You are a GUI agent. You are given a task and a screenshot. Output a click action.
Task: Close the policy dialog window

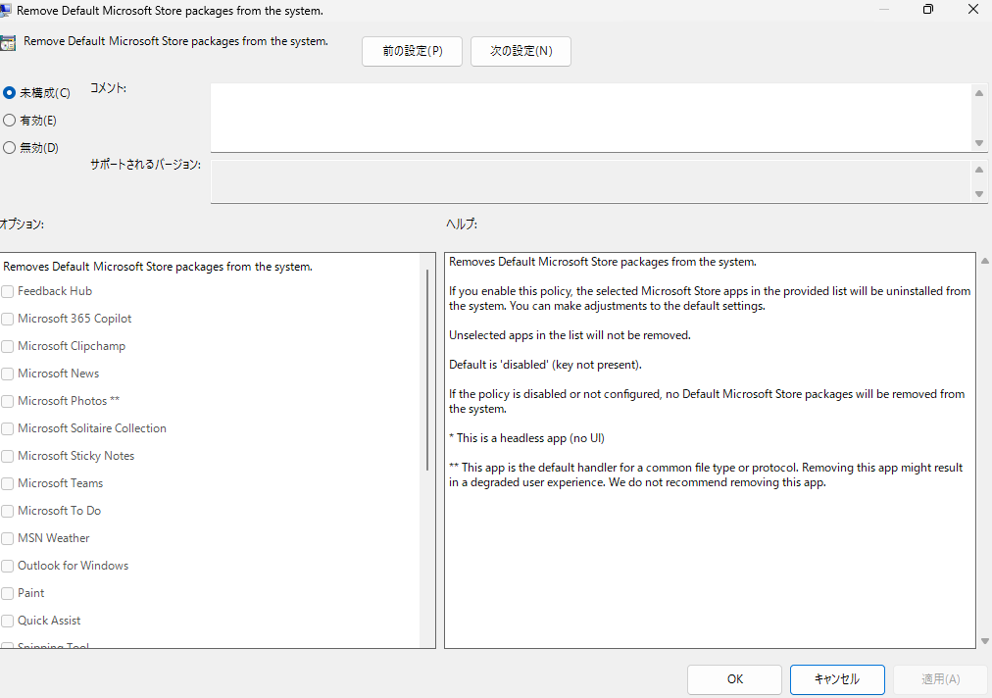pyautogui.click(x=973, y=10)
